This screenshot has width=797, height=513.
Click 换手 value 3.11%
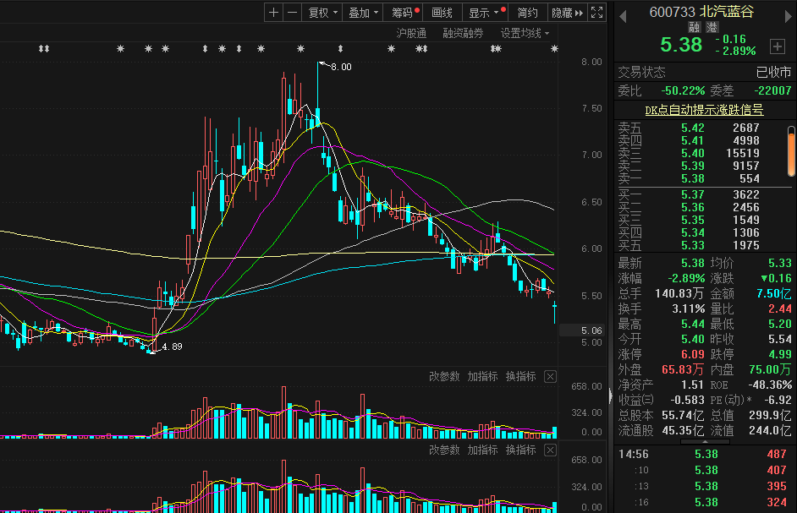tap(688, 308)
